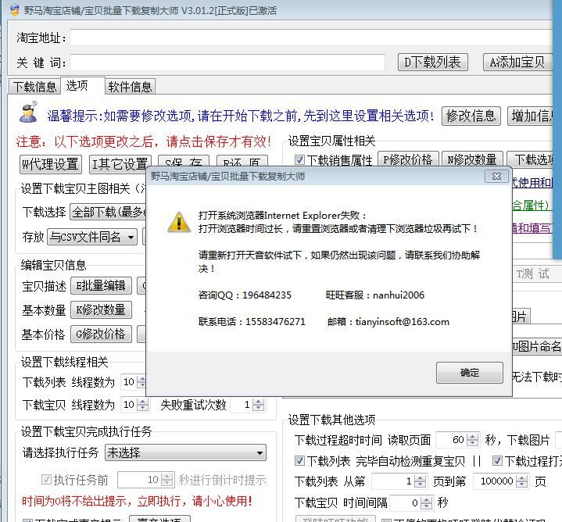The height and width of the screenshot is (522, 562).
Task: Click the warning icon in error dialog
Action: point(179,222)
